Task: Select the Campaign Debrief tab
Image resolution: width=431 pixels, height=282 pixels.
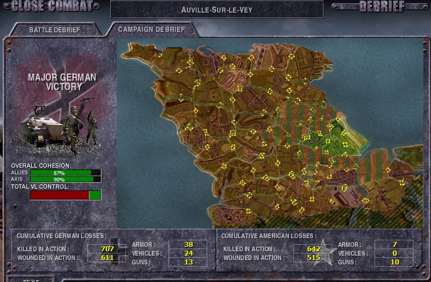Action: (152, 29)
